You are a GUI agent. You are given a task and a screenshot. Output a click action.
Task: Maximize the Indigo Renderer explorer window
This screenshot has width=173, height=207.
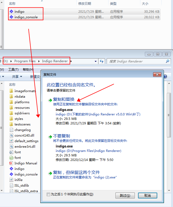click(x=158, y=54)
